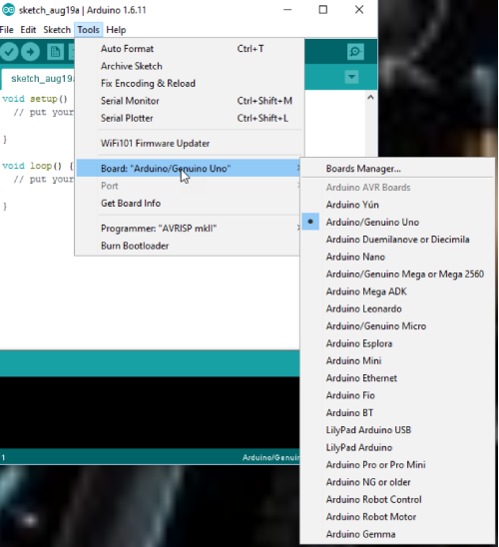499x547 pixels.
Task: Click the editor scroll up arrow
Action: coord(370,98)
